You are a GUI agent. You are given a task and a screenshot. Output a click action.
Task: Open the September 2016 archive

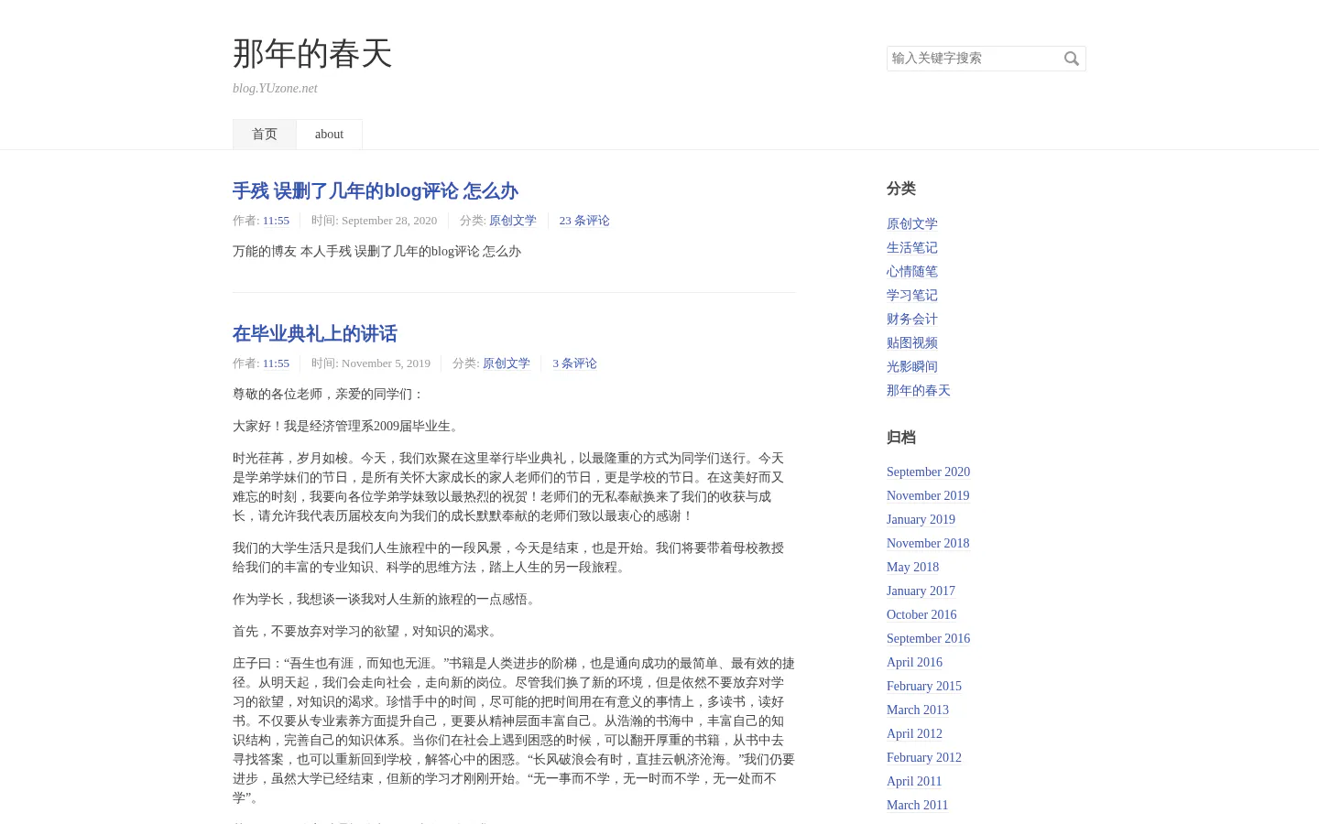[928, 639]
